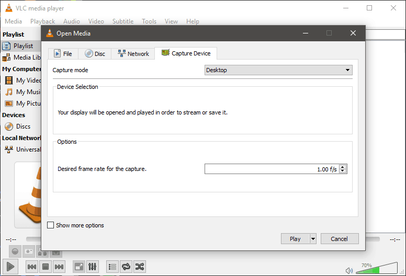The width and height of the screenshot is (406, 276).
Task: Select the Capture Device tab
Action: click(186, 53)
